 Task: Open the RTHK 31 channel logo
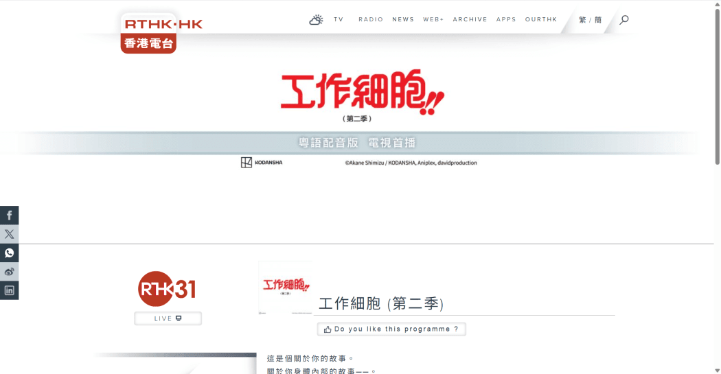pos(167,289)
